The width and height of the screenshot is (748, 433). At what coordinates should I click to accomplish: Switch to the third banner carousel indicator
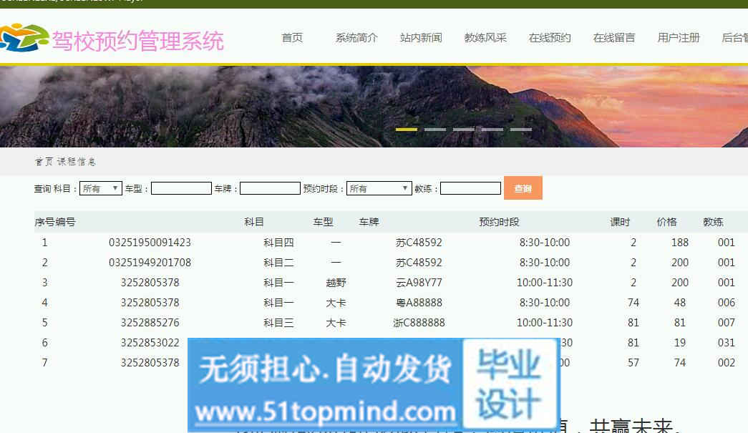tap(464, 130)
